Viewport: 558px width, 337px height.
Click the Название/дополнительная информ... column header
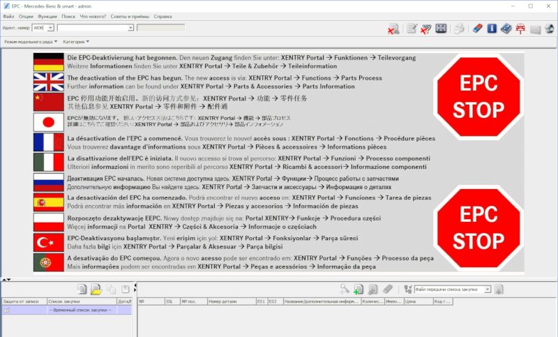tap(322, 301)
